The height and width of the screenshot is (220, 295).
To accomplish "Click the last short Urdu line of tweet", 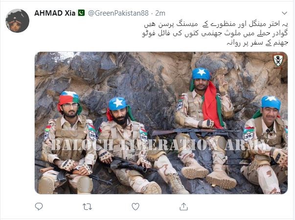I will tap(257, 43).
